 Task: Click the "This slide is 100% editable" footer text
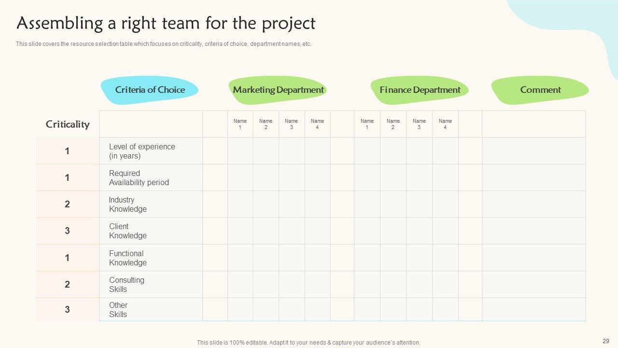309,343
